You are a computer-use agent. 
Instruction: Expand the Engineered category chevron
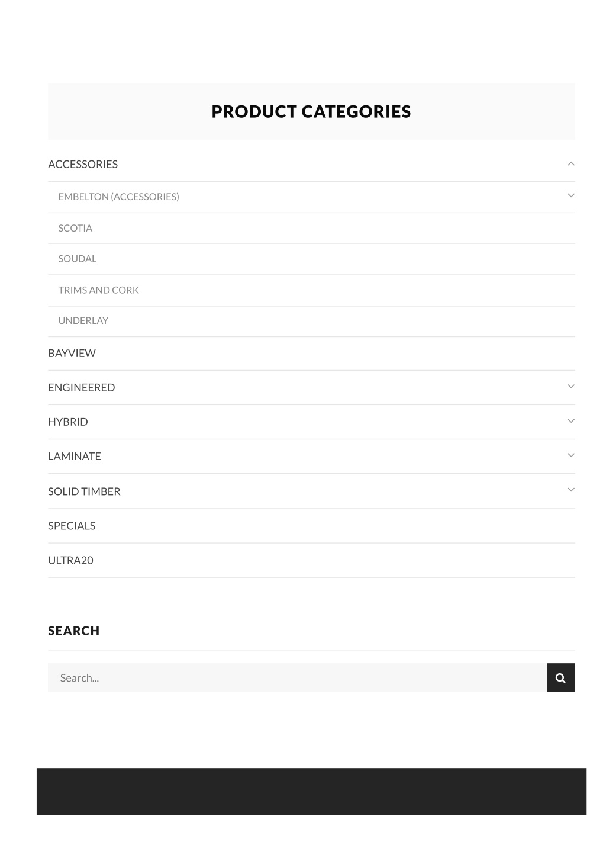click(571, 386)
